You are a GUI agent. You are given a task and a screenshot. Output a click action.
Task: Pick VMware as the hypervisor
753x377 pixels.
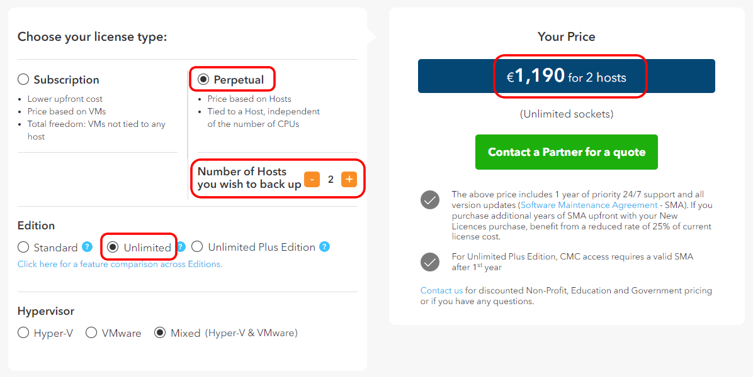click(x=91, y=333)
